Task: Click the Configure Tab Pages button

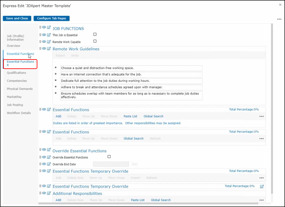Action: 52,18
